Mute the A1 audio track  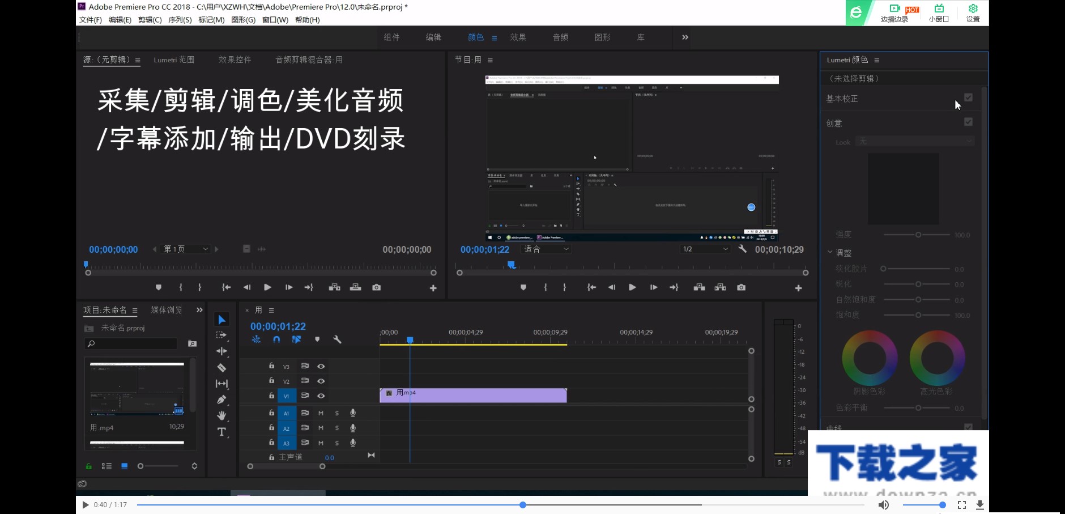[321, 413]
